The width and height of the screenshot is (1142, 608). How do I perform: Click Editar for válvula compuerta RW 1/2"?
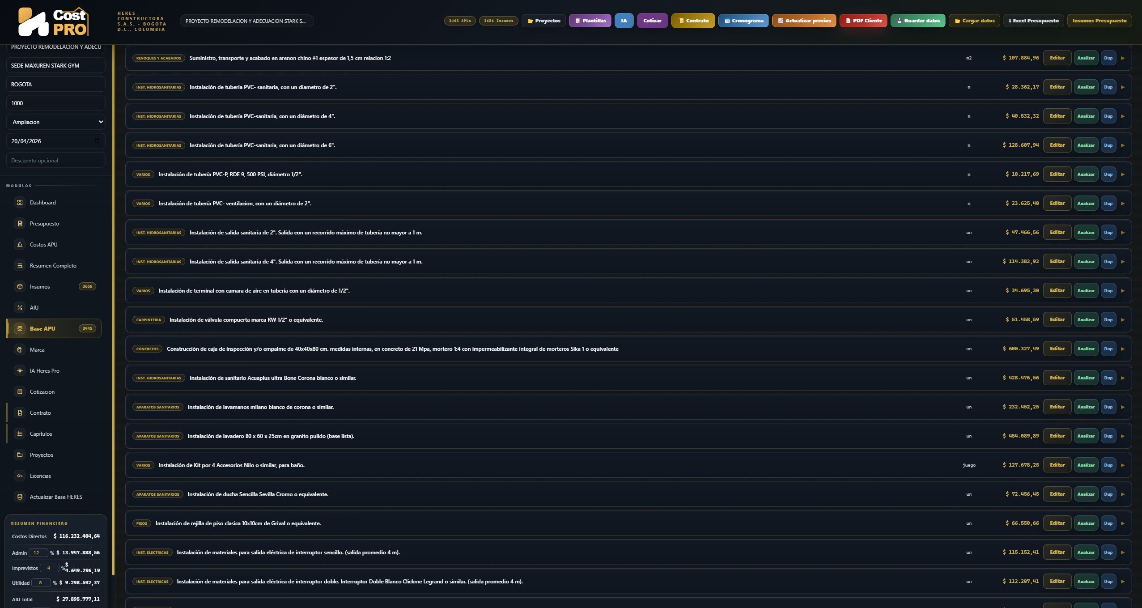[x=1057, y=320]
